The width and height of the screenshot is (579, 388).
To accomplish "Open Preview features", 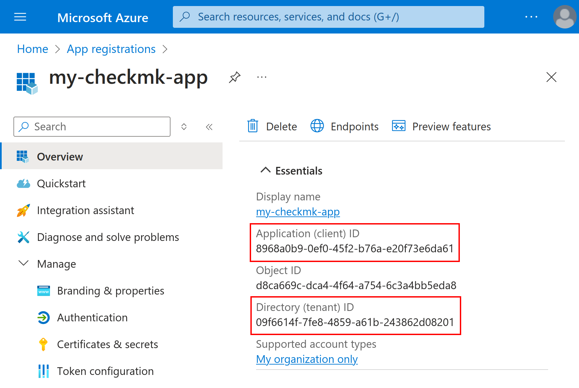I will 441,126.
